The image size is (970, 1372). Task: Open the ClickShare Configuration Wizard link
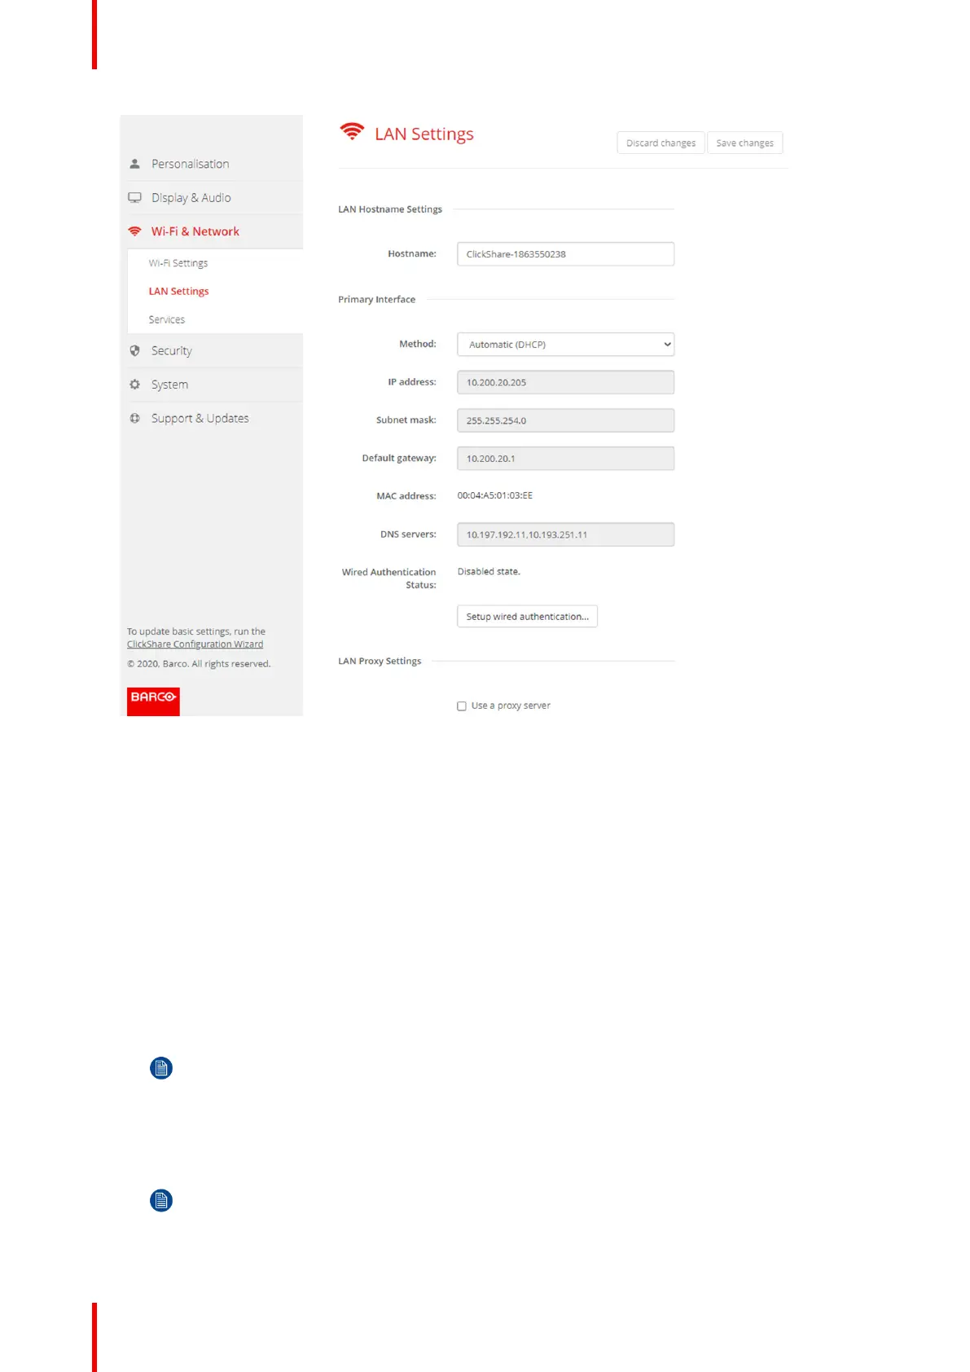tap(195, 644)
